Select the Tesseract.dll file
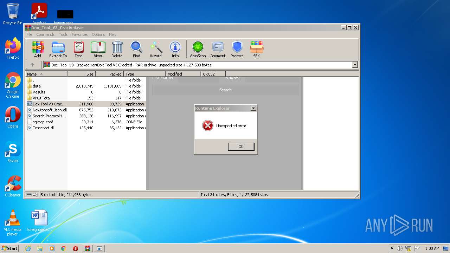The width and height of the screenshot is (450, 253). point(86,128)
